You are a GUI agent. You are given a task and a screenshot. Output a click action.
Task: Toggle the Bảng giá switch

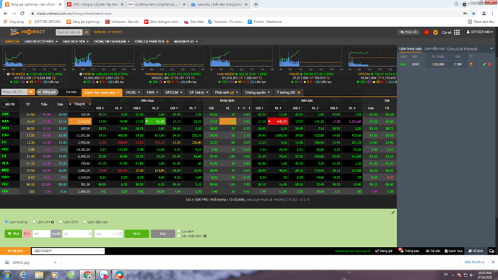pyautogui.click(x=47, y=92)
